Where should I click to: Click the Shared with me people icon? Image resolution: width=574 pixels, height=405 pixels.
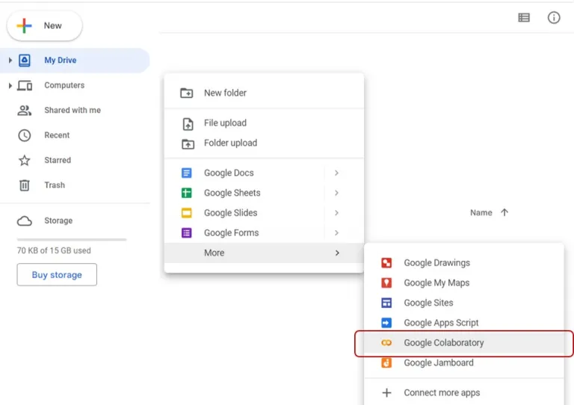coord(25,111)
